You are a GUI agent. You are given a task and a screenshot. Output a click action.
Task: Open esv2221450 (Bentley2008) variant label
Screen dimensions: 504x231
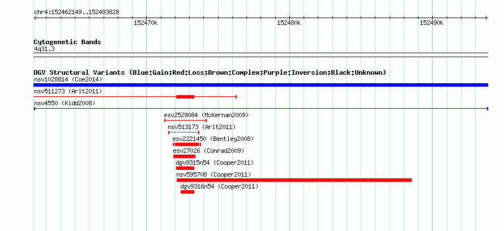click(213, 139)
